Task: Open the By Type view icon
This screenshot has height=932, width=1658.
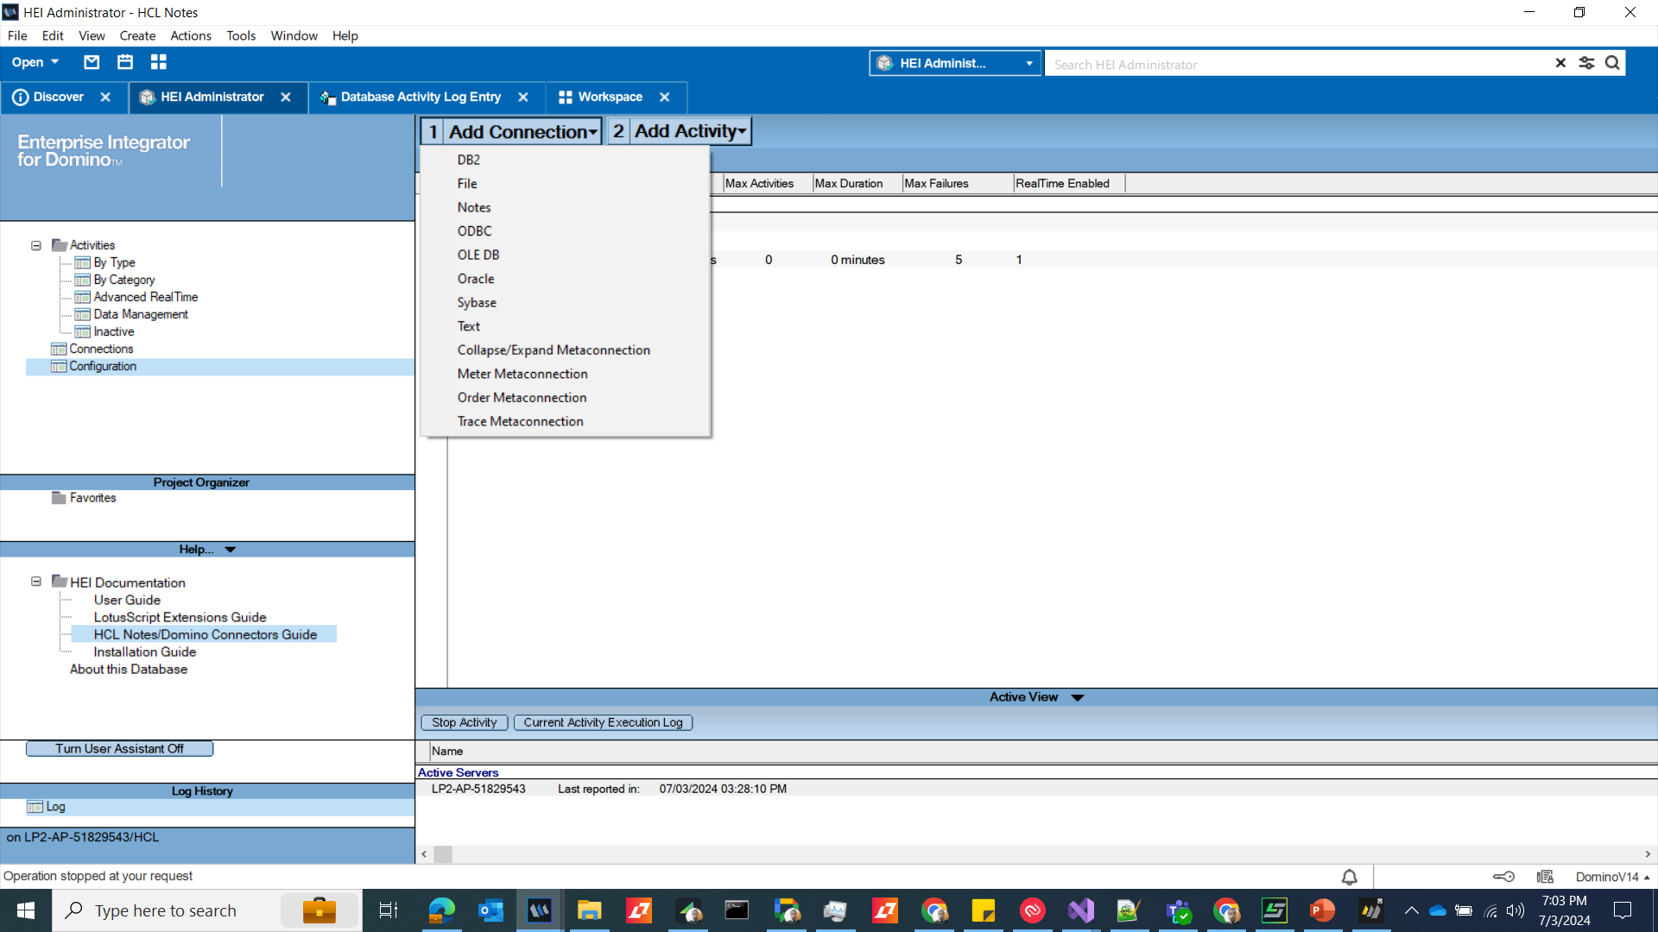Action: (x=82, y=262)
